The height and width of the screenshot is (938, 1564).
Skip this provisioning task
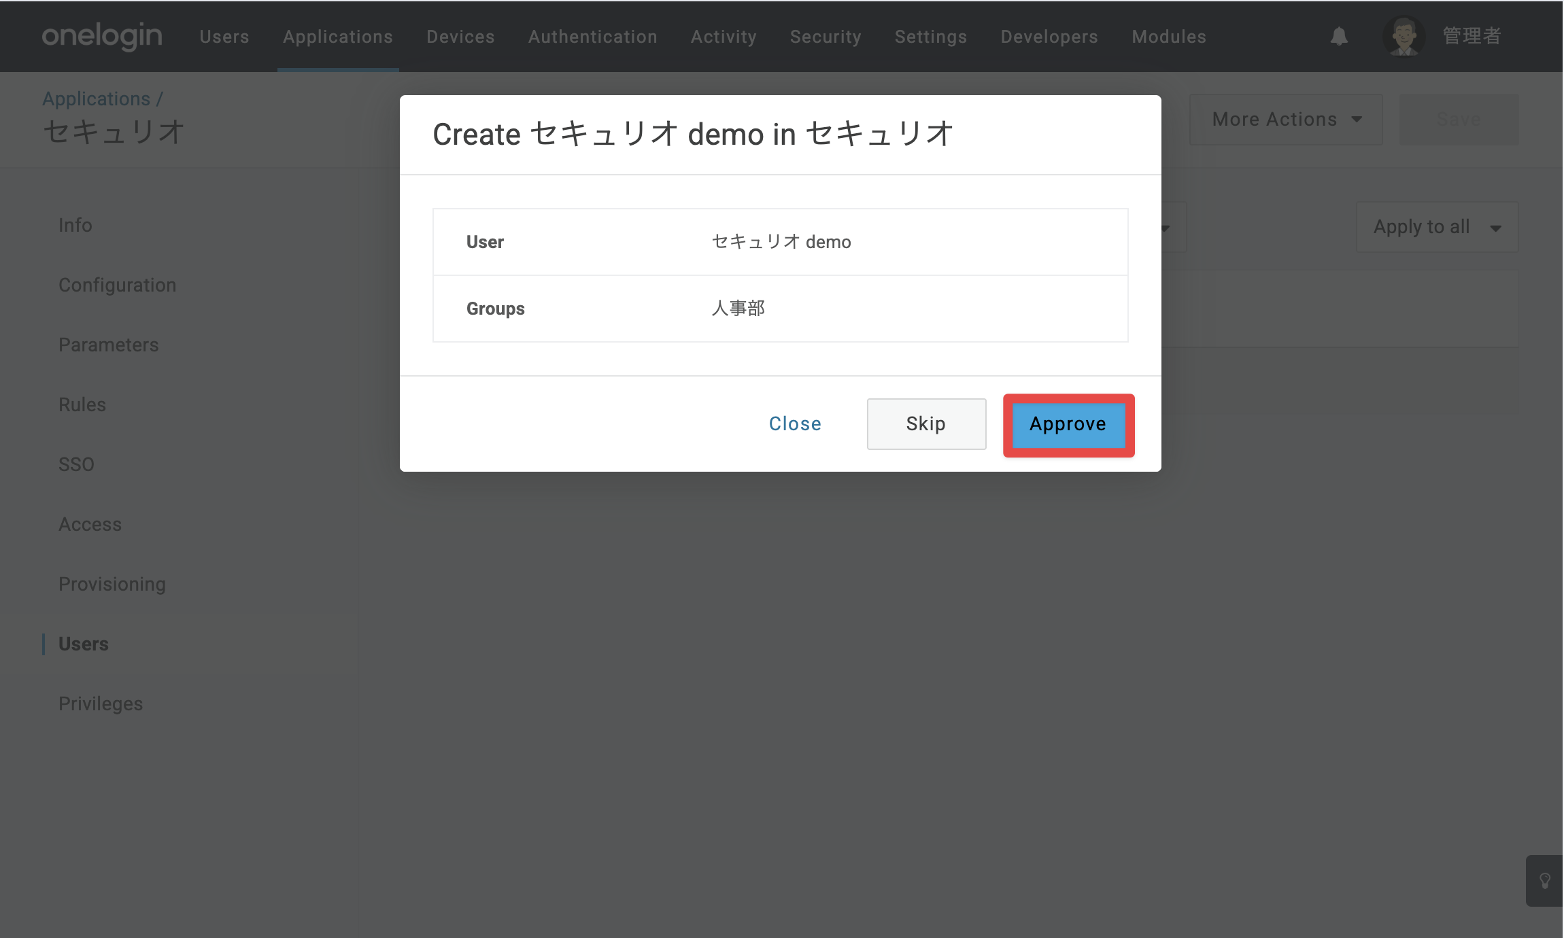tap(926, 424)
